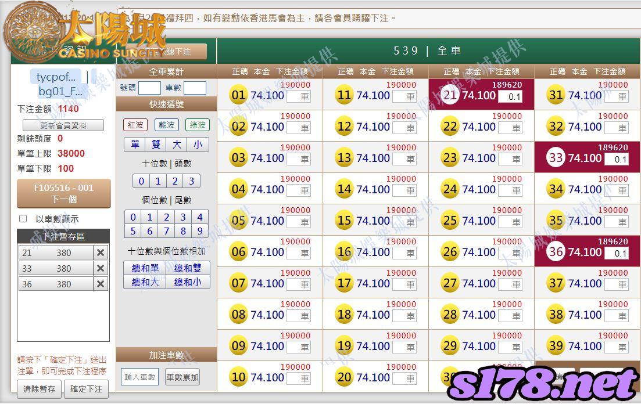Click 總和大 sum big button
This screenshot has width=641, height=404.
tap(145, 282)
